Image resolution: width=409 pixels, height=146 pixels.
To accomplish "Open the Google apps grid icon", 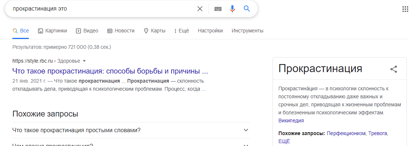I will coord(405,9).
